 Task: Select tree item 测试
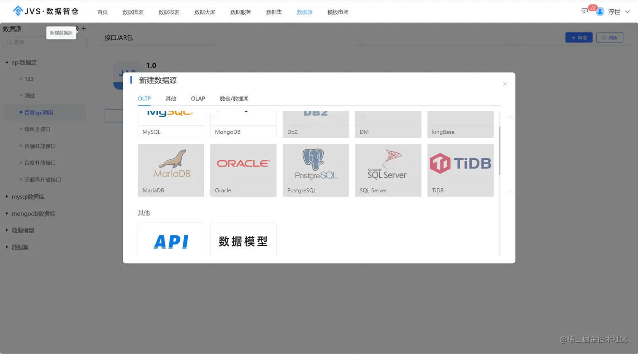pyautogui.click(x=30, y=96)
